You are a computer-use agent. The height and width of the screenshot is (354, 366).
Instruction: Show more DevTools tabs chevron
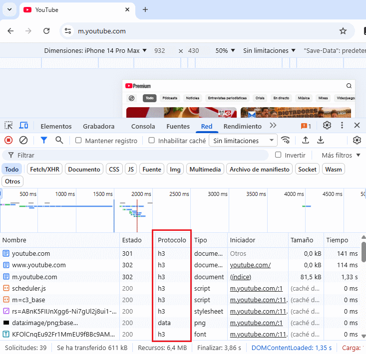click(x=273, y=126)
